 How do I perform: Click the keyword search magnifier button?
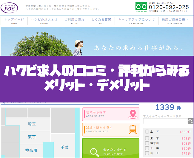(x=190, y=121)
